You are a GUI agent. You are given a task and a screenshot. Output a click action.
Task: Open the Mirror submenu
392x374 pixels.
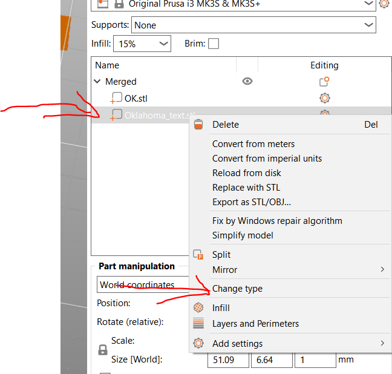click(x=290, y=270)
